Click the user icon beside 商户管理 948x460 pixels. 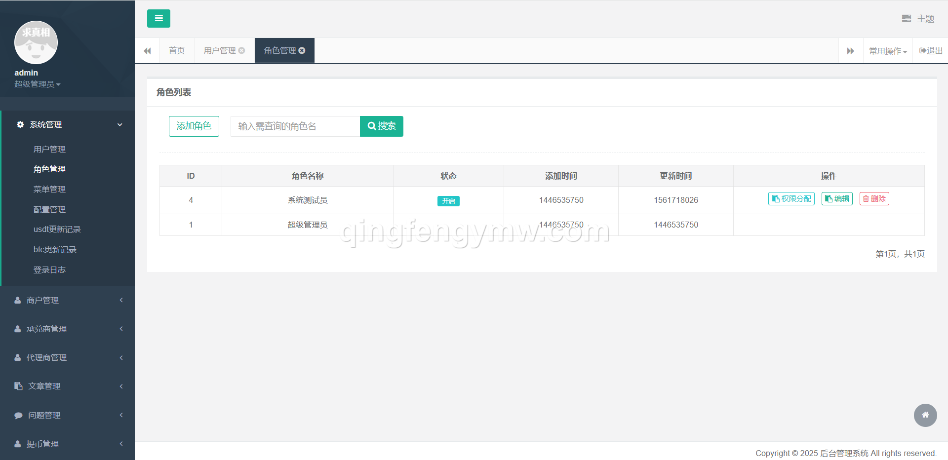(18, 300)
